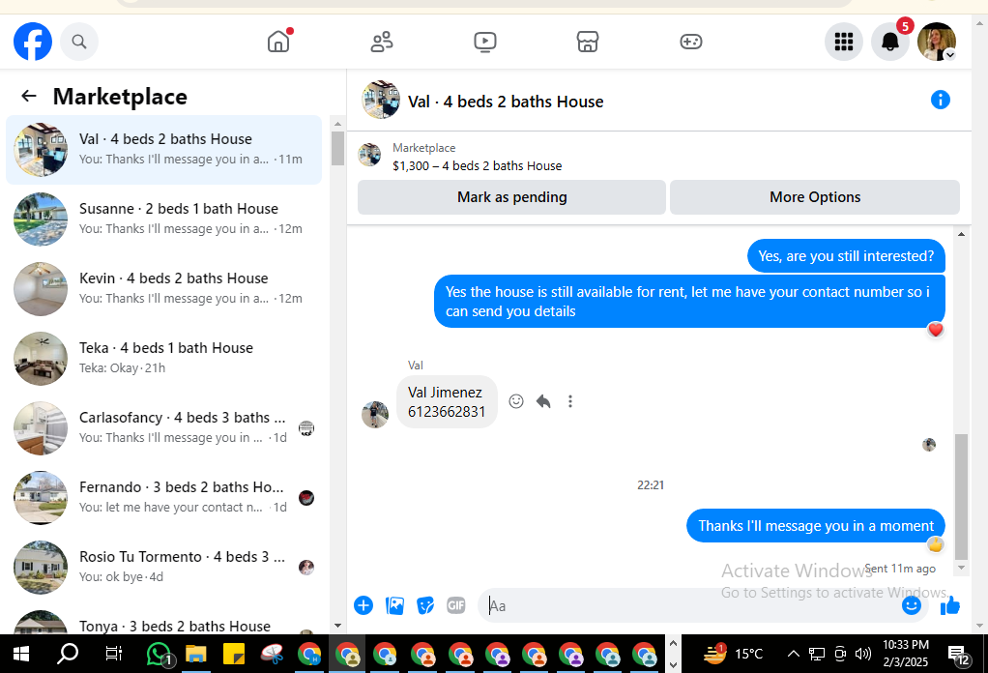Open Val 4 beds 2 baths conversation

[x=163, y=149]
